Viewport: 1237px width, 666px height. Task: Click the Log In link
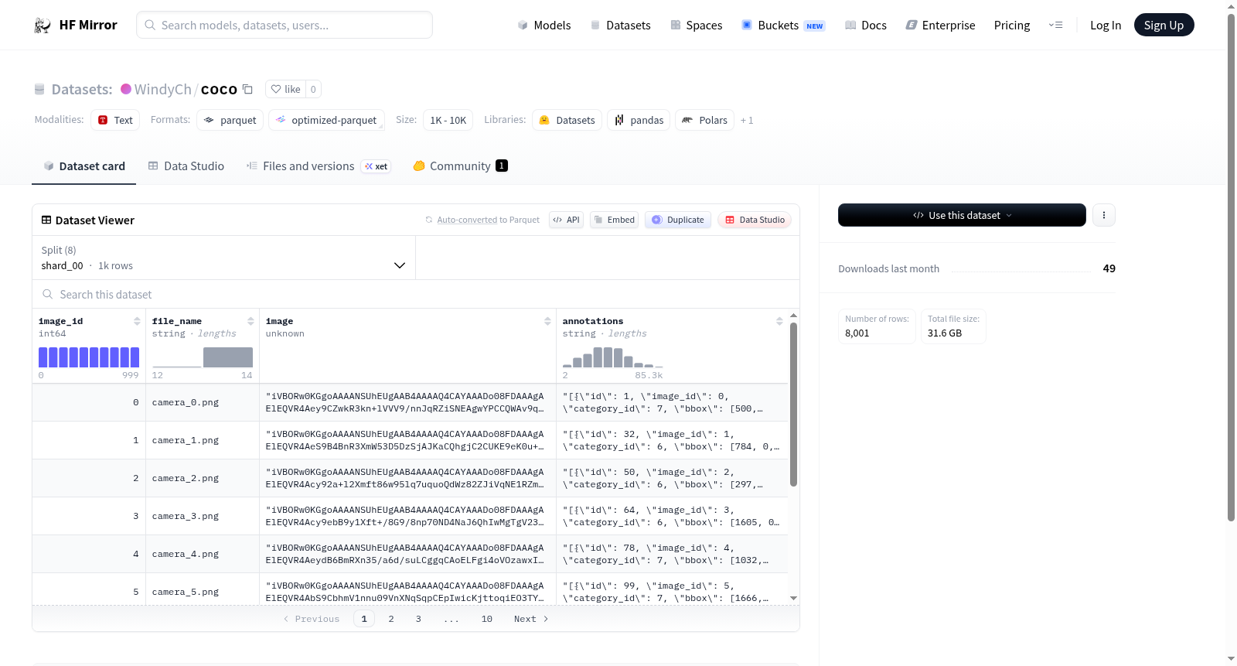tap(1106, 26)
